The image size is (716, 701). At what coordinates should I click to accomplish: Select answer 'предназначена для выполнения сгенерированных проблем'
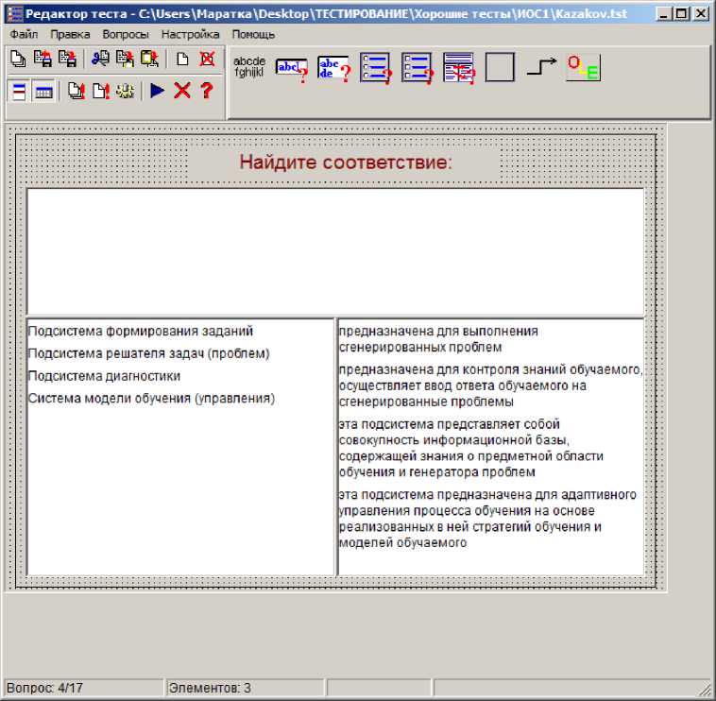click(438, 339)
